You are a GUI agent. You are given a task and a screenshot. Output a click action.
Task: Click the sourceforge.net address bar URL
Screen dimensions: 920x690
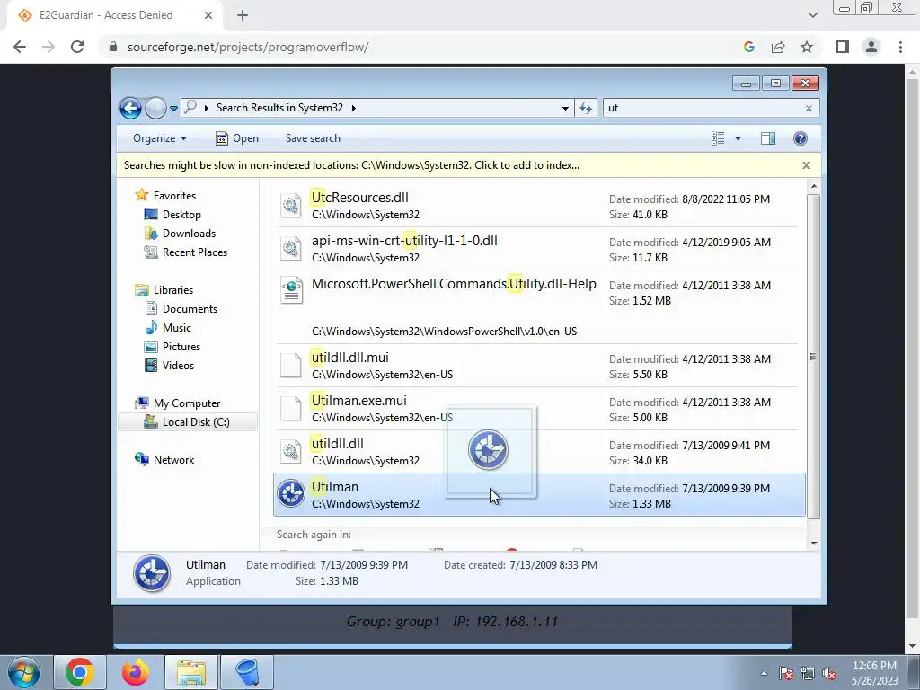click(248, 47)
